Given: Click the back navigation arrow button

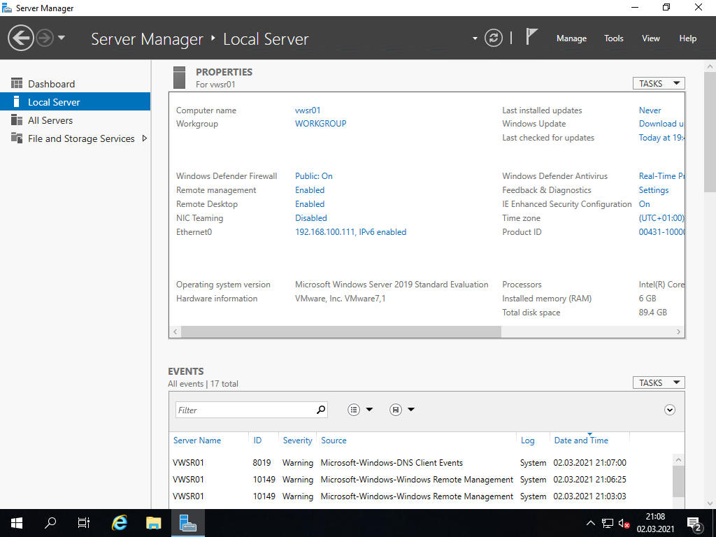Looking at the screenshot, I should (x=21, y=38).
